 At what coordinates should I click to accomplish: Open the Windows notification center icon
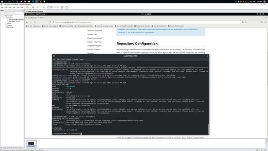click(265, 1)
